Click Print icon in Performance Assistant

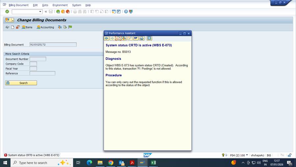[141, 38]
